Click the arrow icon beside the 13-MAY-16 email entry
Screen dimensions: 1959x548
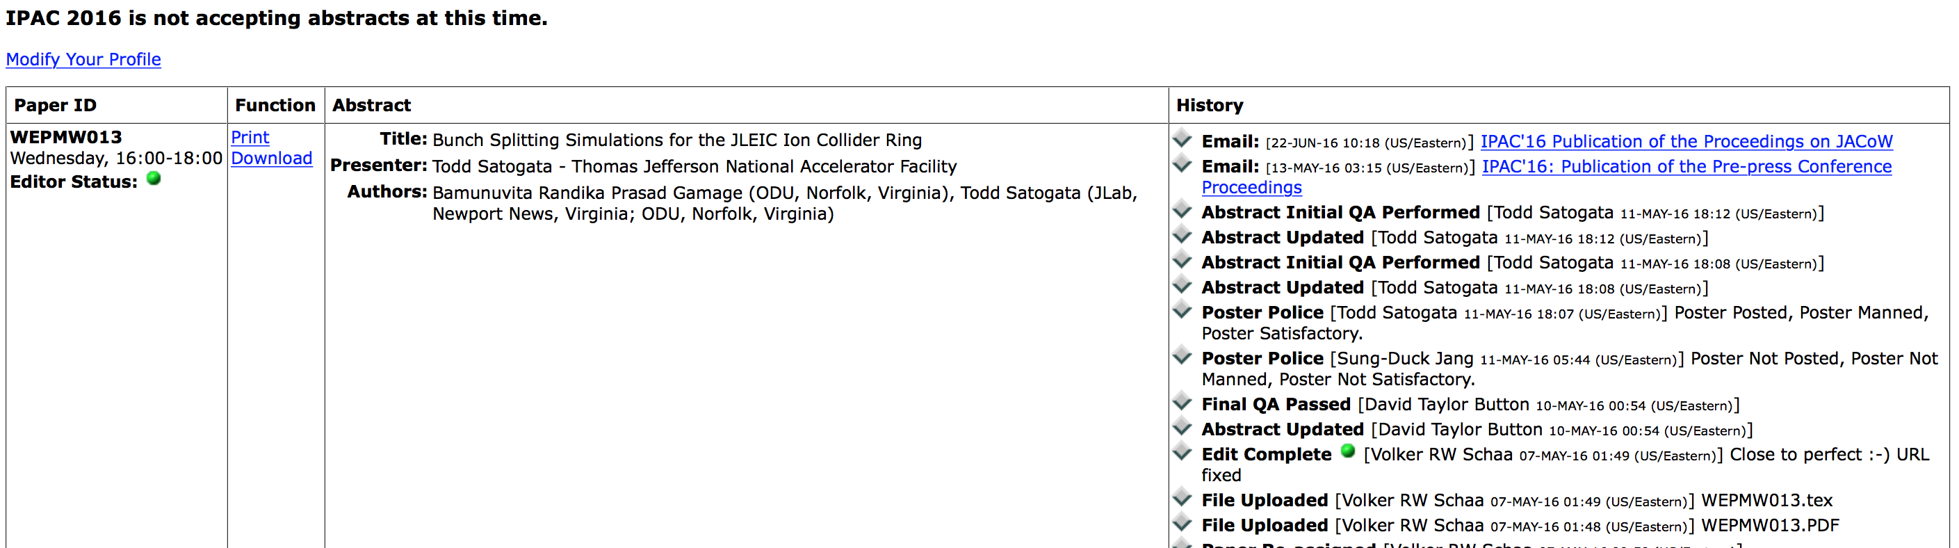[1182, 163]
